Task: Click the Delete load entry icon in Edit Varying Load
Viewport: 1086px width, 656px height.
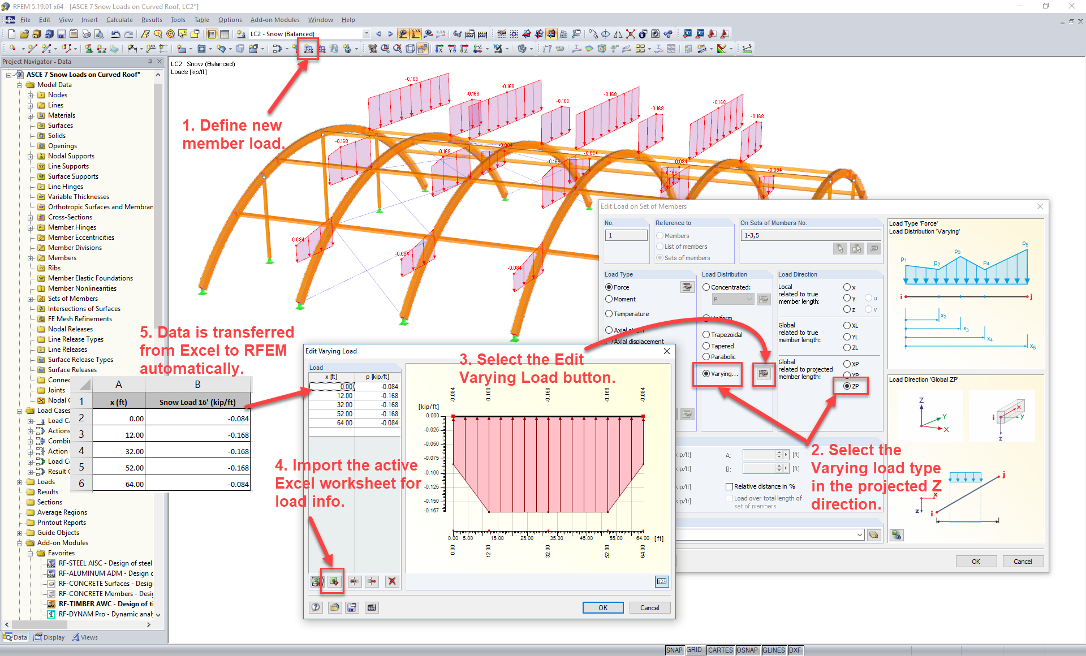Action: [x=392, y=581]
